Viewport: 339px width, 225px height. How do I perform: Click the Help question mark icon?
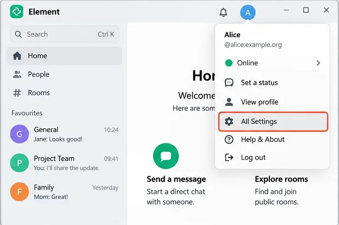pos(229,140)
